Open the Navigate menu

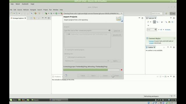click(x=33, y=10)
